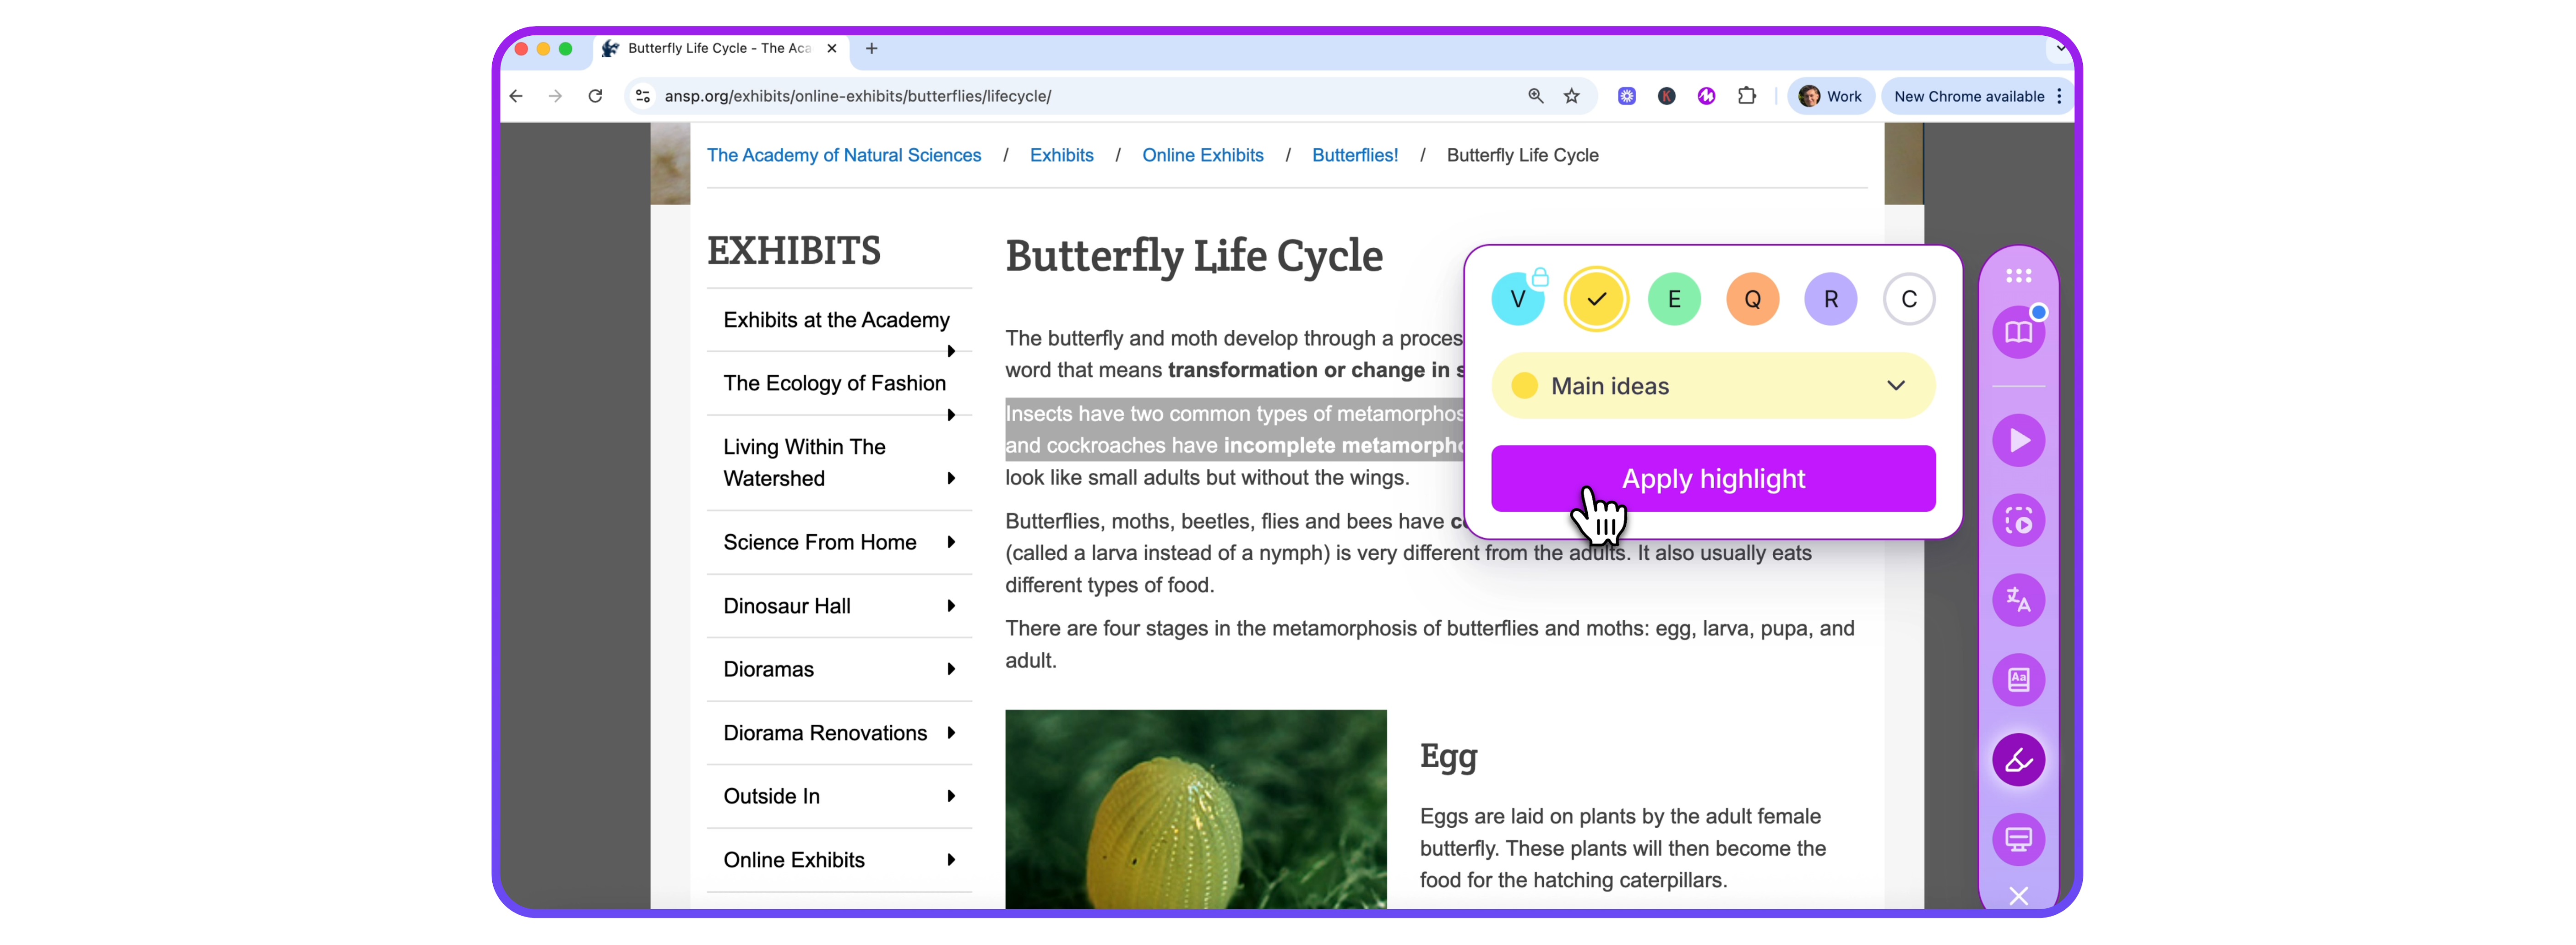Open Living Within The Watershed menu item
This screenshot has height=945, width=2576.
click(804, 462)
